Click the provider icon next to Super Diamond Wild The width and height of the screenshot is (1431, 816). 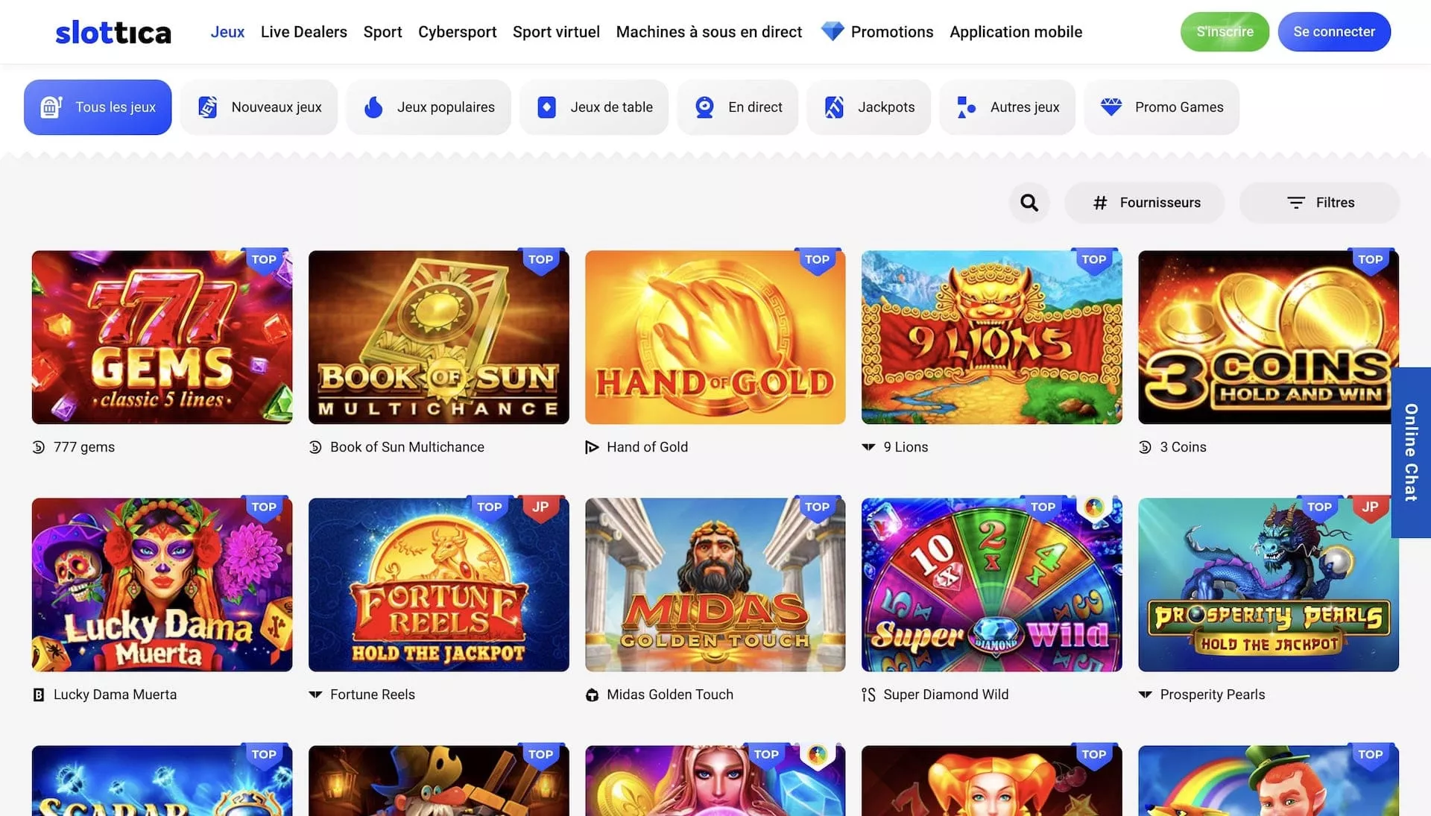[868, 695]
